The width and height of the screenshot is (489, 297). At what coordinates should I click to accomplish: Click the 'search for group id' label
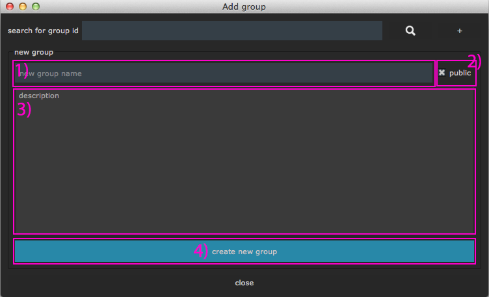point(43,31)
